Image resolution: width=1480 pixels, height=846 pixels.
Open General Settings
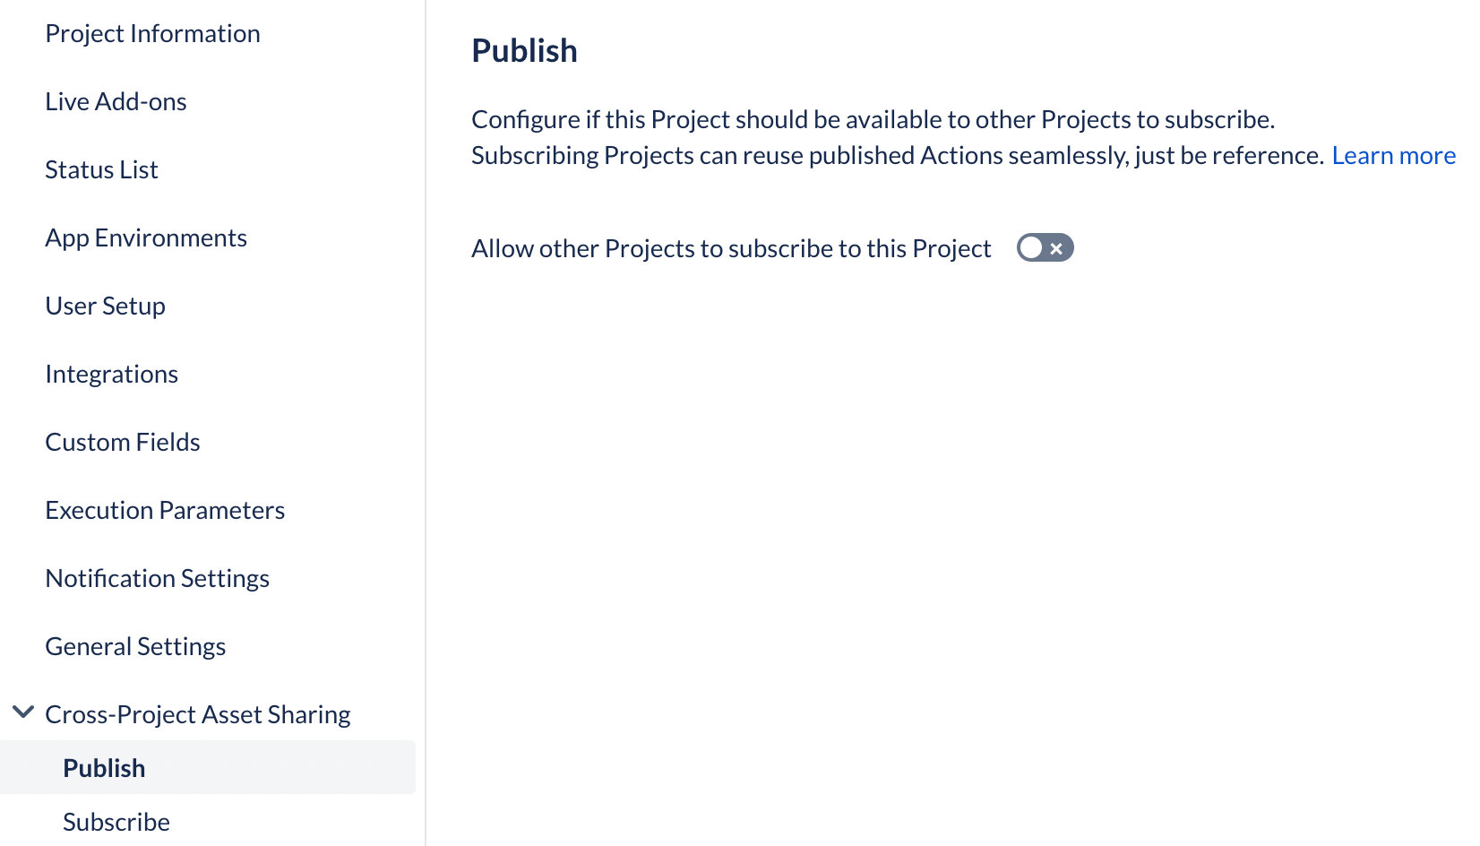coord(135,647)
